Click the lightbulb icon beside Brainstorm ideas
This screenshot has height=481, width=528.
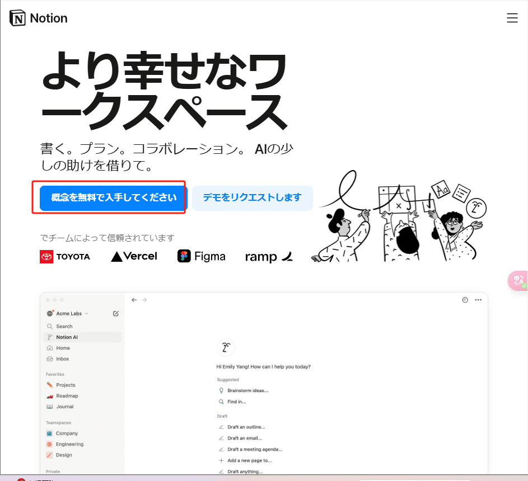221,390
